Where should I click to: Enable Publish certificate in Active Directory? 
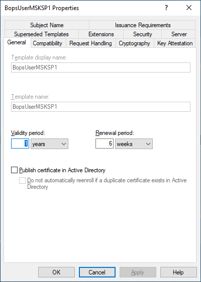pyautogui.click(x=15, y=170)
